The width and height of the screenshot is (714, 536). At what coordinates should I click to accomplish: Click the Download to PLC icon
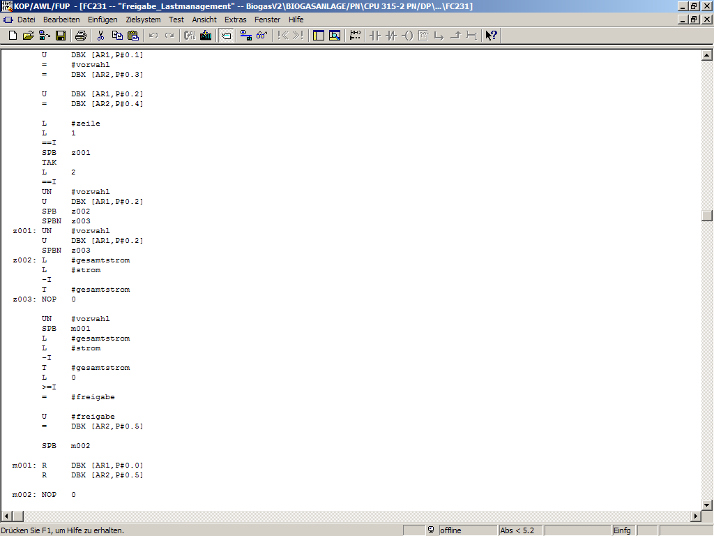pyautogui.click(x=206, y=36)
